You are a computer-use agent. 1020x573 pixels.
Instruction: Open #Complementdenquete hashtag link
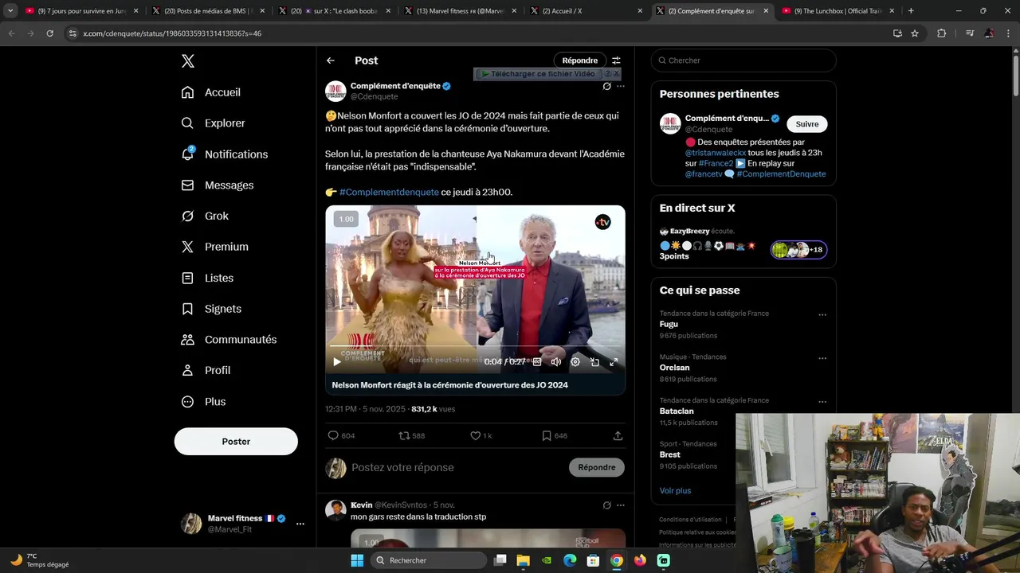389,192
